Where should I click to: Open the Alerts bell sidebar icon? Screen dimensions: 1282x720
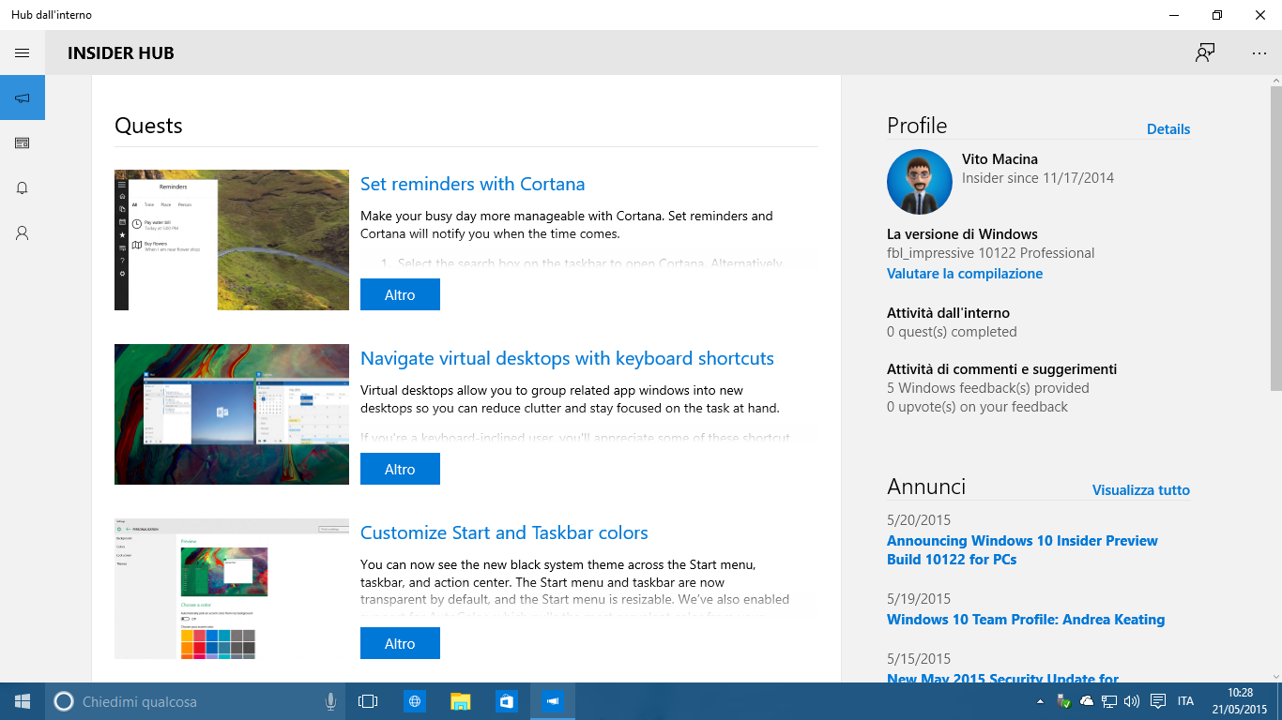tap(23, 187)
